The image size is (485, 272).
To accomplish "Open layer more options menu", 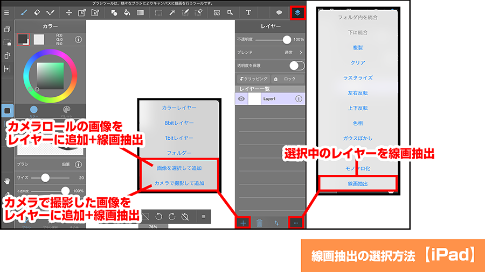I will tap(296, 223).
